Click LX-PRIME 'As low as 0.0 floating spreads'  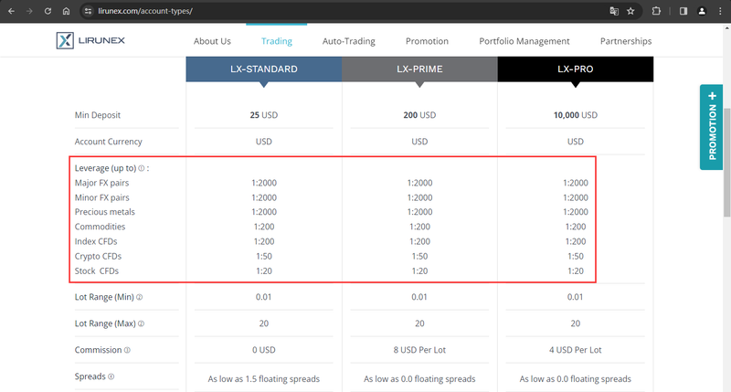pos(419,379)
